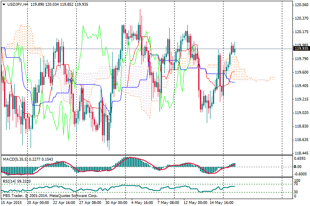Select the USDJPY,H4 chart title
Screen dimensions: 310x206
[18, 4]
